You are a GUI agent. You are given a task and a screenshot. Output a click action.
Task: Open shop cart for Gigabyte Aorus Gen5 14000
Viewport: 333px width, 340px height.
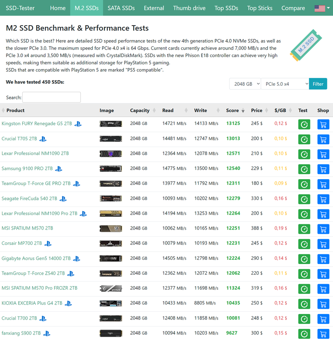323,259
